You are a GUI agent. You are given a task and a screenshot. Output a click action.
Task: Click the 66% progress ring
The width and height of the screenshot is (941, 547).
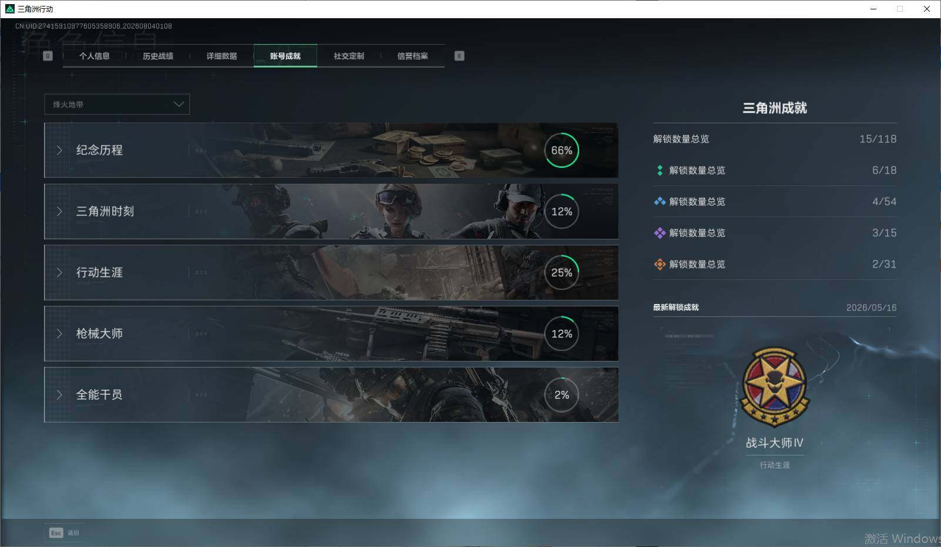(562, 150)
